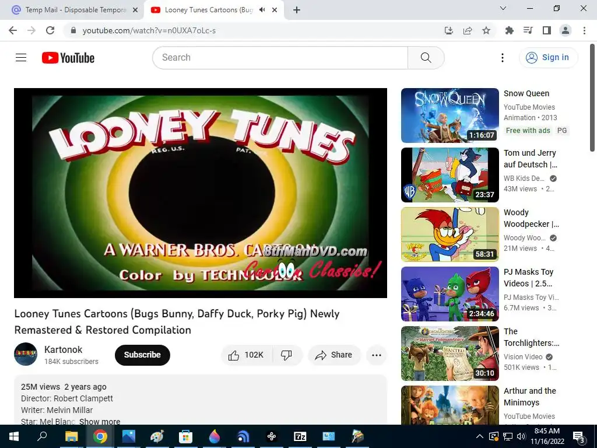
Task: Install YouTube app icon in address bar
Action: click(x=449, y=30)
